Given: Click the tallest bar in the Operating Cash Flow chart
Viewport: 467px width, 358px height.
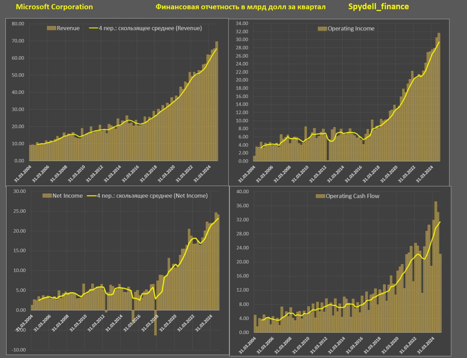Looking at the screenshot, I should pyautogui.click(x=436, y=266).
